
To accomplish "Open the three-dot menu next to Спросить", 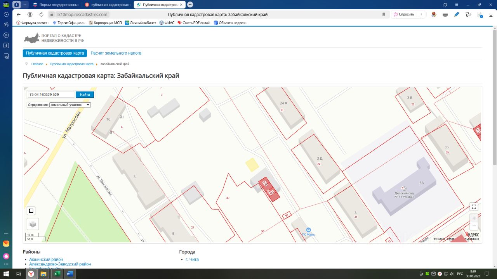I will [x=422, y=14].
